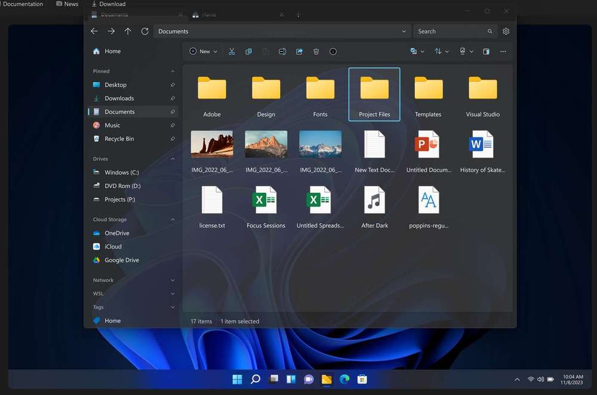
Task: Navigate up one folder level
Action: tap(128, 31)
